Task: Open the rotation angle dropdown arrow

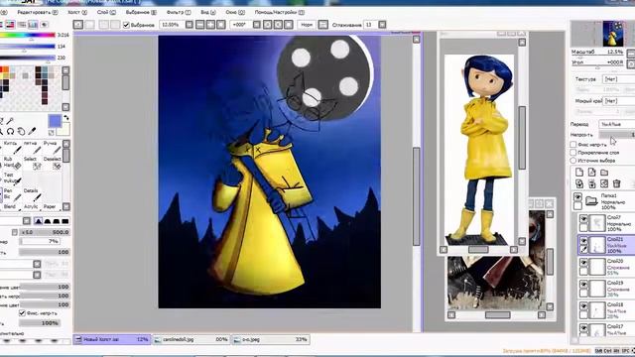Action: point(257,25)
